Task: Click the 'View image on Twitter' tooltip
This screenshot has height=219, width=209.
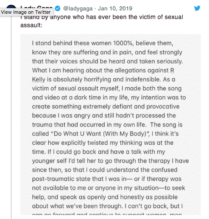Action: pyautogui.click(x=27, y=12)
